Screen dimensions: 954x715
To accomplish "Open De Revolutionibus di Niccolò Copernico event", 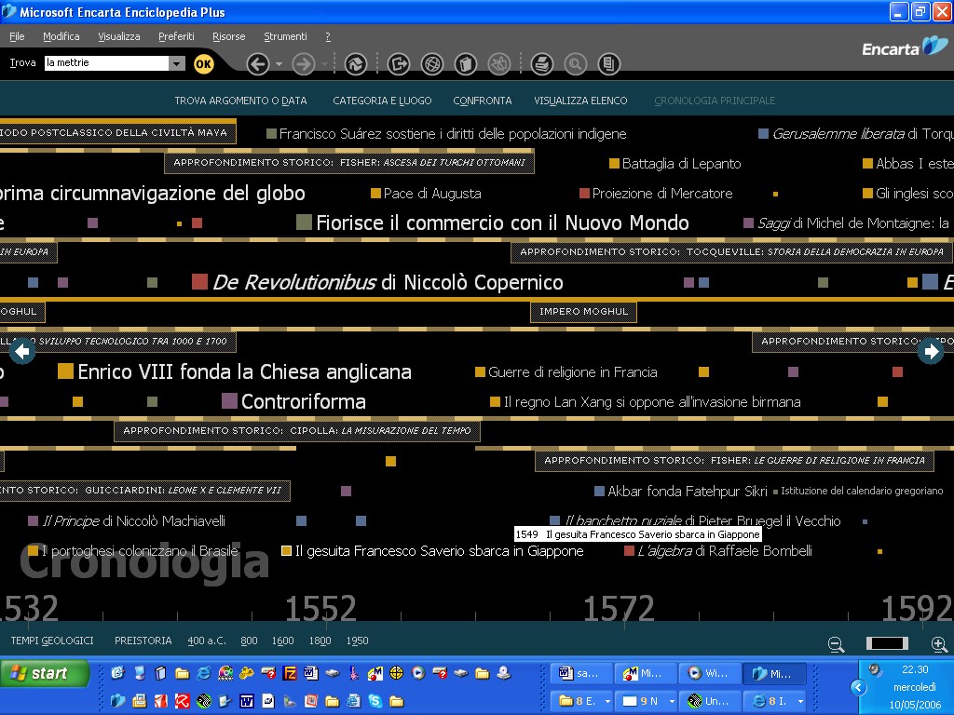I will coord(377,282).
